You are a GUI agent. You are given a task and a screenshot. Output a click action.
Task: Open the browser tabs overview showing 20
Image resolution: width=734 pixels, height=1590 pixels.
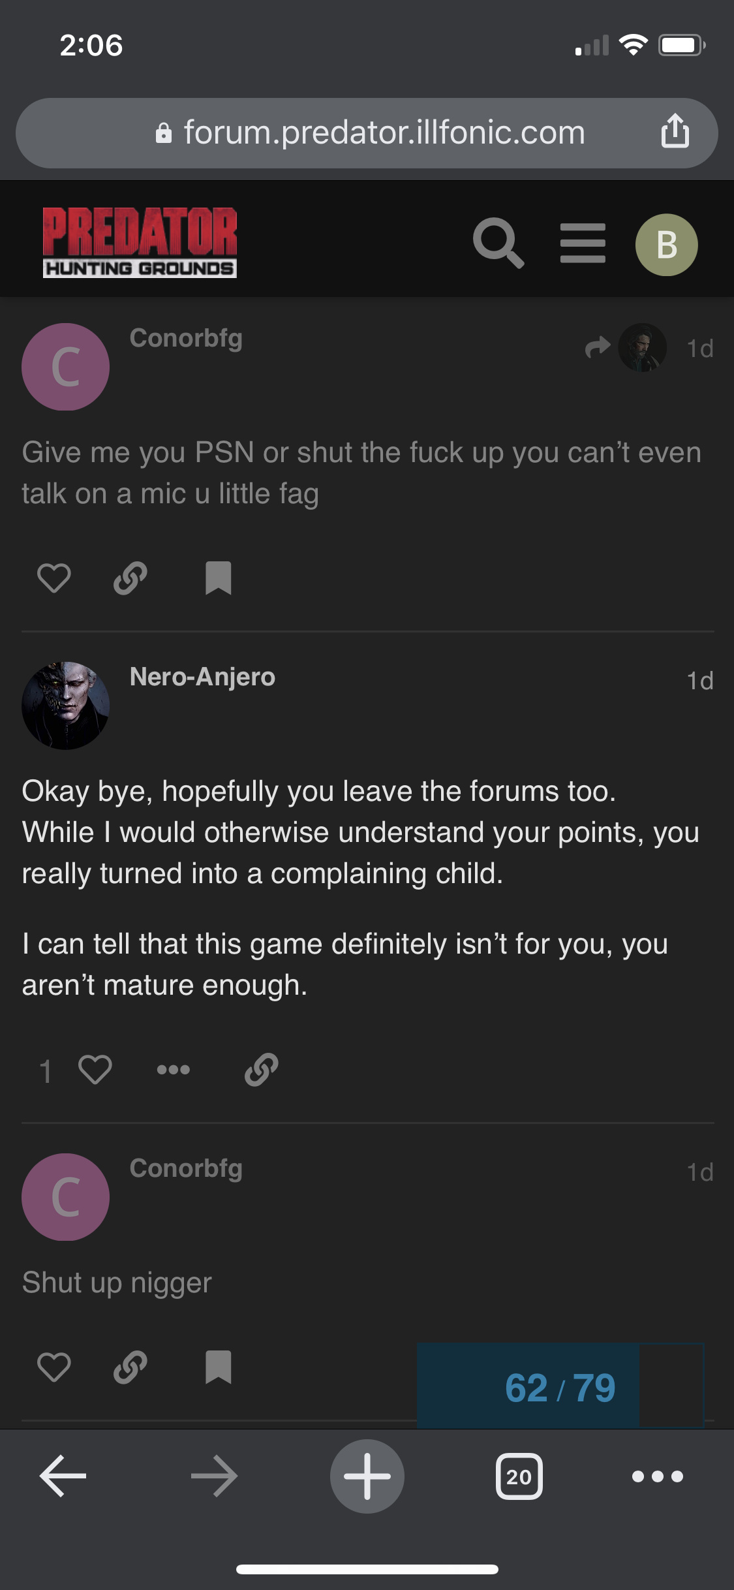click(x=519, y=1476)
